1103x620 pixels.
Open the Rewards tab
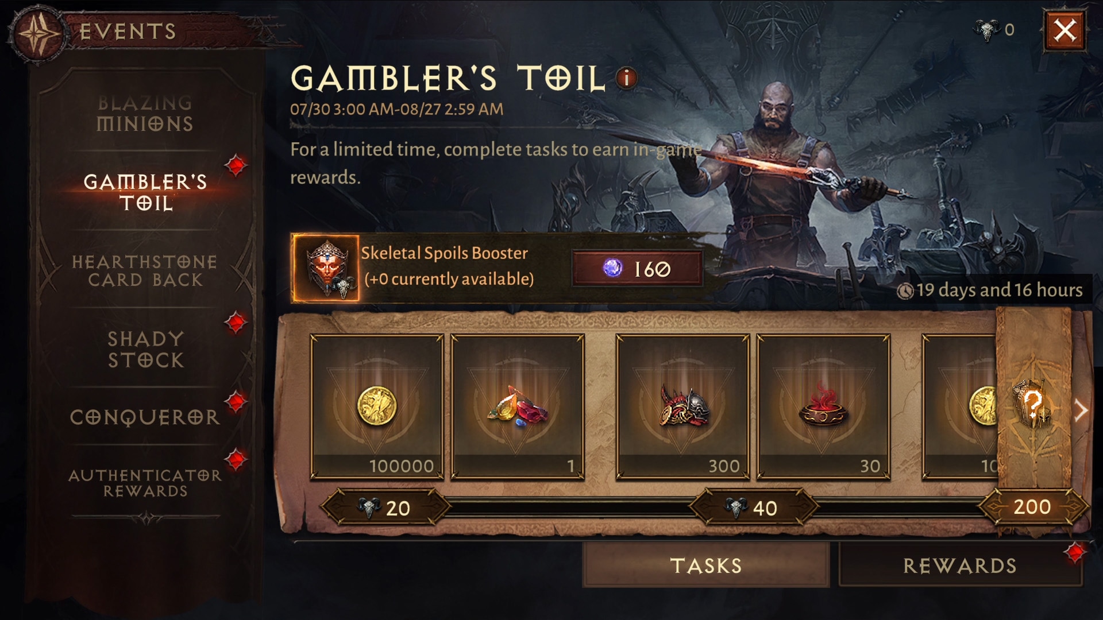click(x=959, y=565)
